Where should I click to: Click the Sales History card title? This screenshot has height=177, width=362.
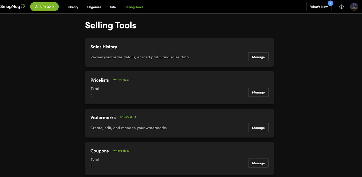104,47
